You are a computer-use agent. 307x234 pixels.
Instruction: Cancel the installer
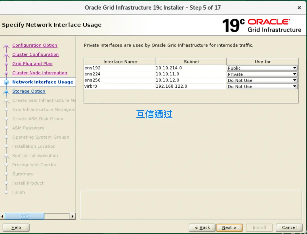[289, 227]
